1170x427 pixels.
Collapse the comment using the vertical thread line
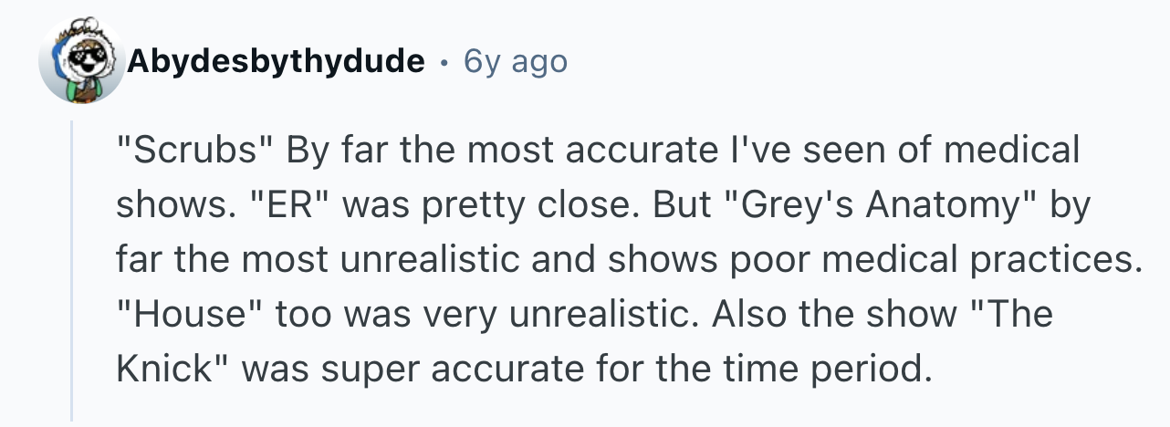pyautogui.click(x=72, y=272)
